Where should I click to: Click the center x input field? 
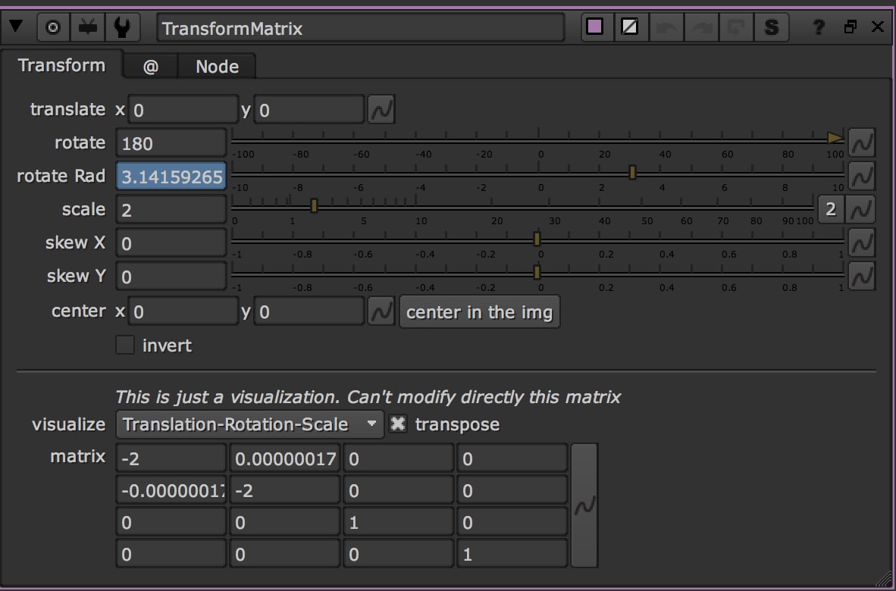tap(183, 311)
